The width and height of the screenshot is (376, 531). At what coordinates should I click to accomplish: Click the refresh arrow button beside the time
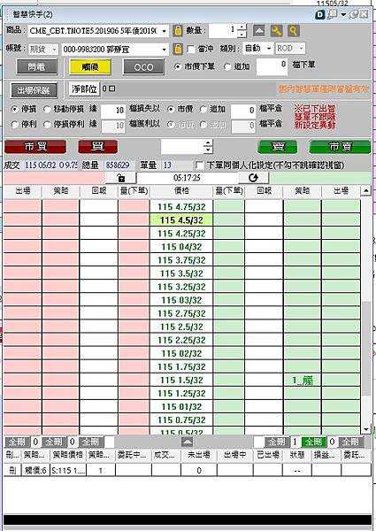point(254,178)
